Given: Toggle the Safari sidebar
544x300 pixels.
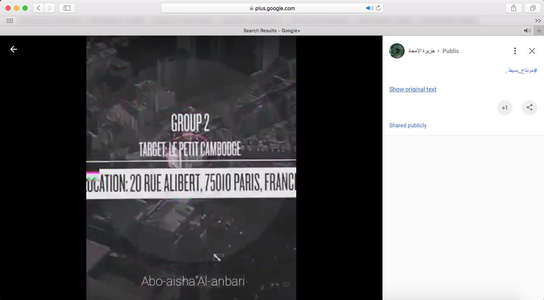Looking at the screenshot, I should (x=67, y=8).
